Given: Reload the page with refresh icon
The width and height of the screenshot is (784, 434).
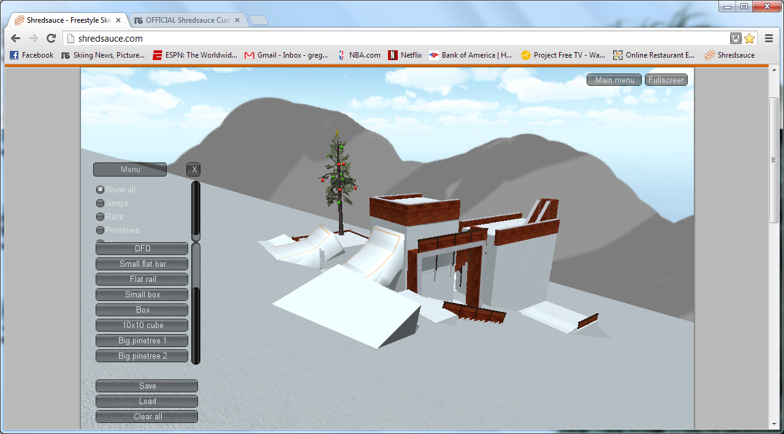Looking at the screenshot, I should 51,38.
